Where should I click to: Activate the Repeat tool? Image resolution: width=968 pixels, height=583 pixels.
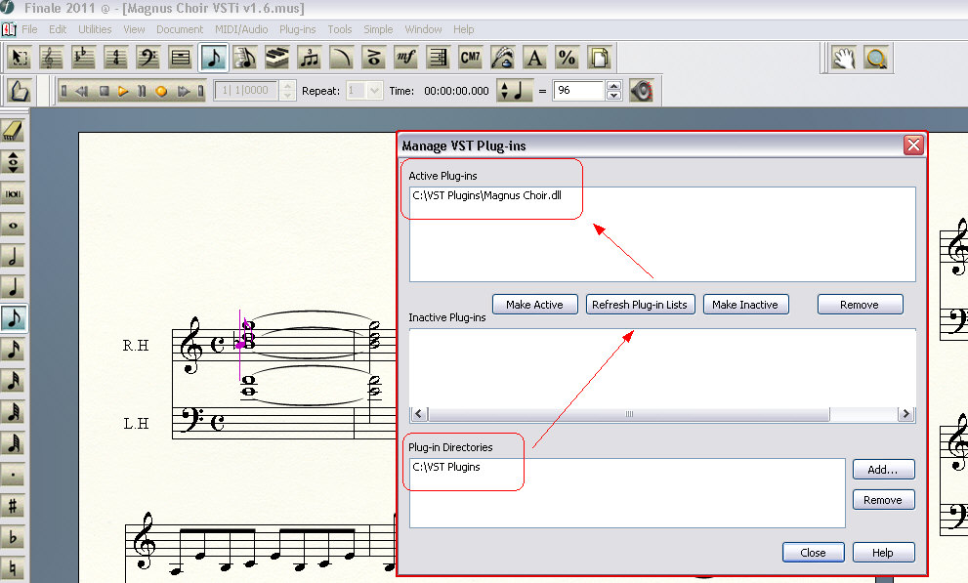tap(438, 58)
